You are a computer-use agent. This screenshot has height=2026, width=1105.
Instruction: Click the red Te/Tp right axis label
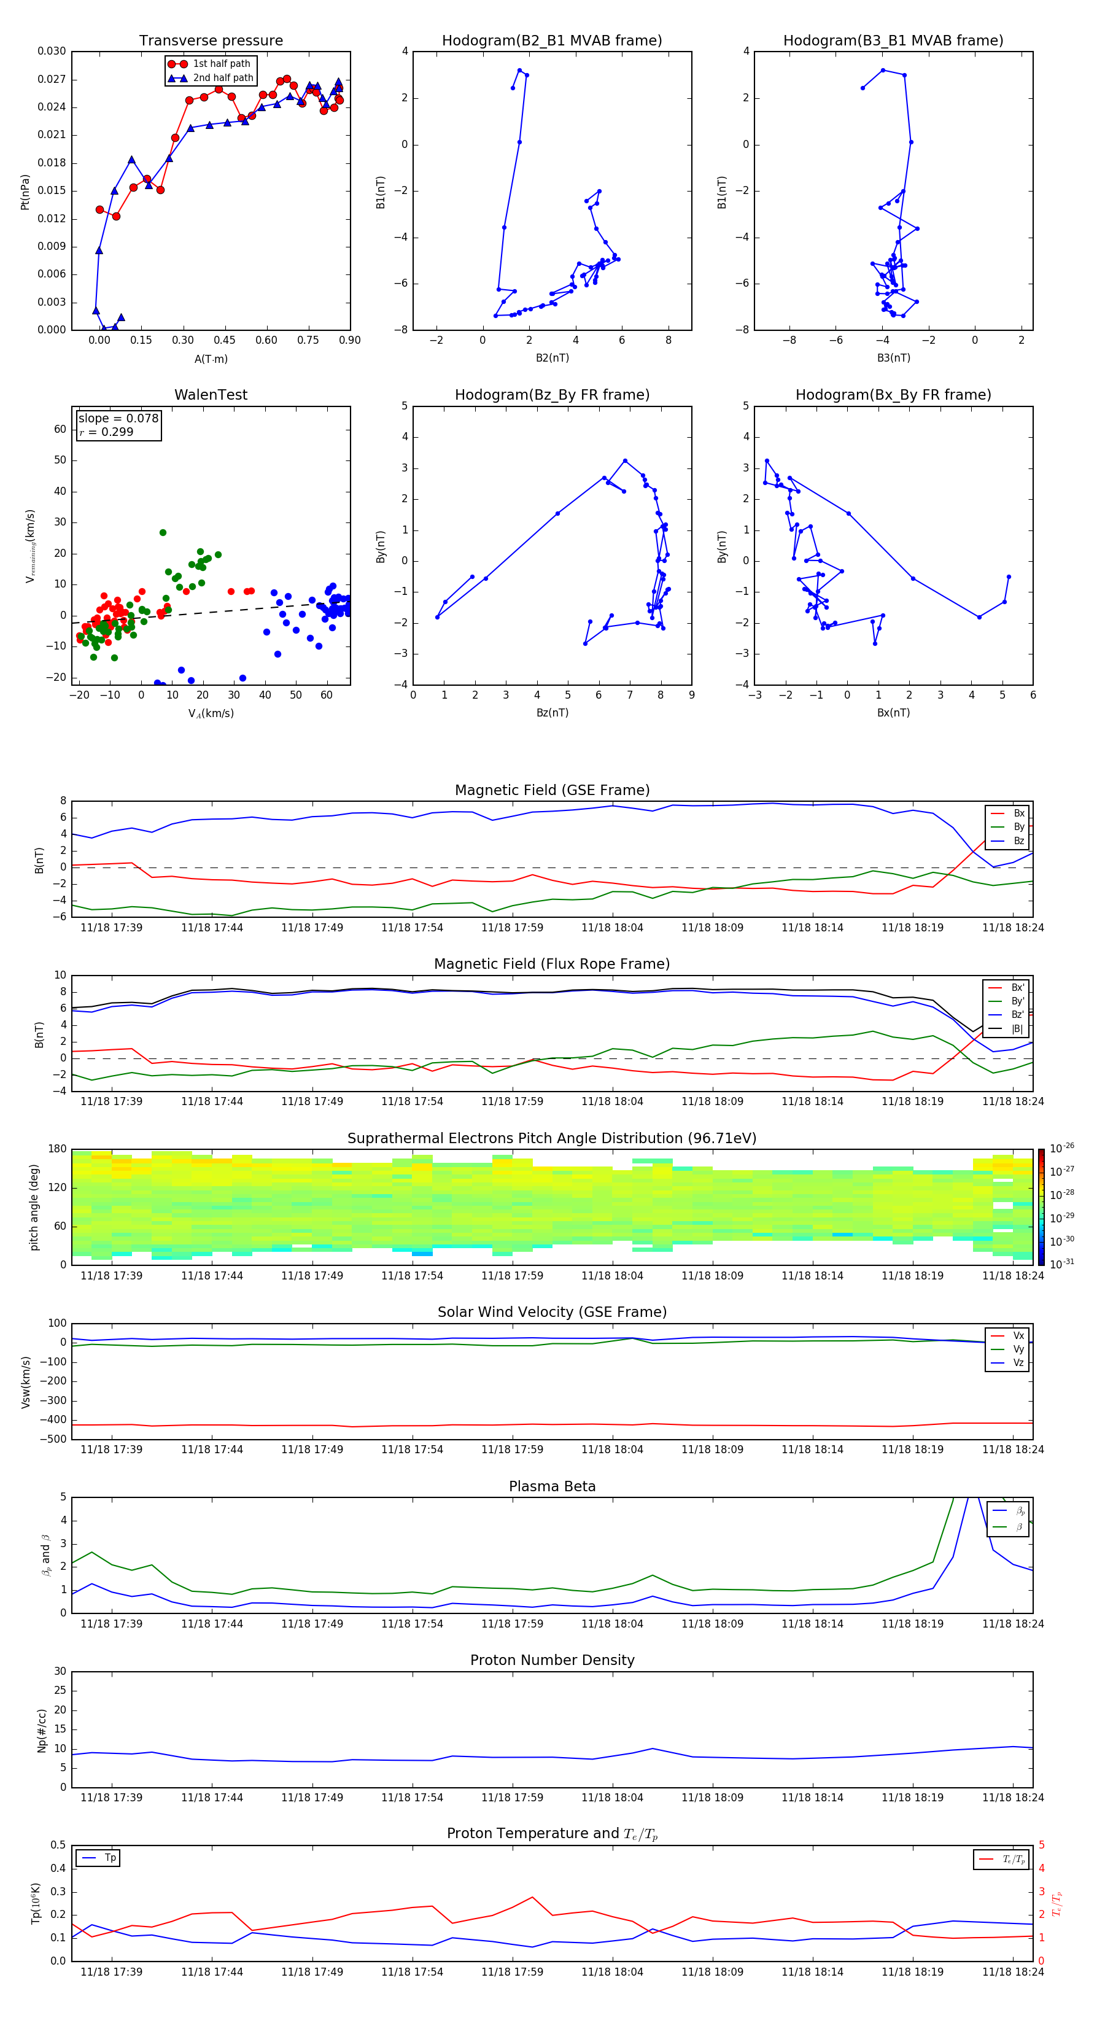pos(1057,1903)
